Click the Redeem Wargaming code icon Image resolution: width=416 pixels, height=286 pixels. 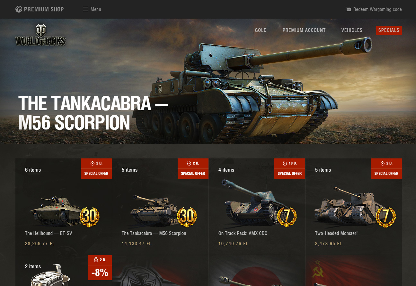348,9
